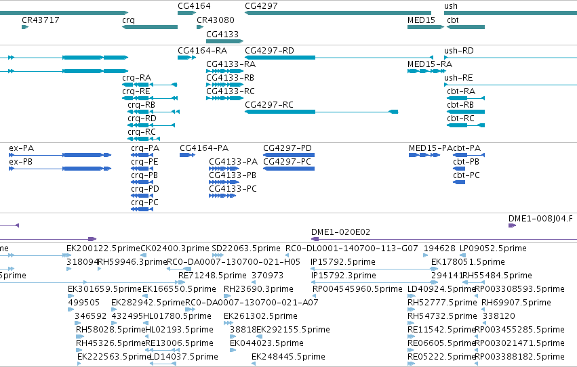Screen dimensions: 577x367
Task: Click the MED15 gene label
Action: pyautogui.click(x=421, y=20)
